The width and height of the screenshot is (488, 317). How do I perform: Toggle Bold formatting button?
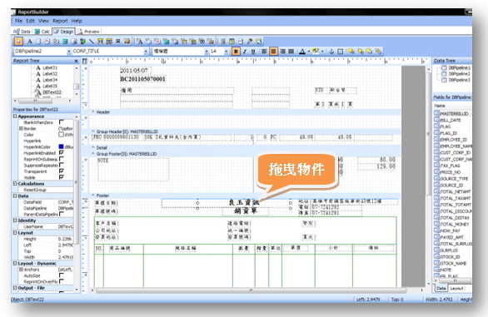point(236,52)
